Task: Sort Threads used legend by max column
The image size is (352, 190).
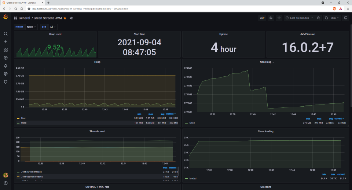Action: tap(165, 168)
